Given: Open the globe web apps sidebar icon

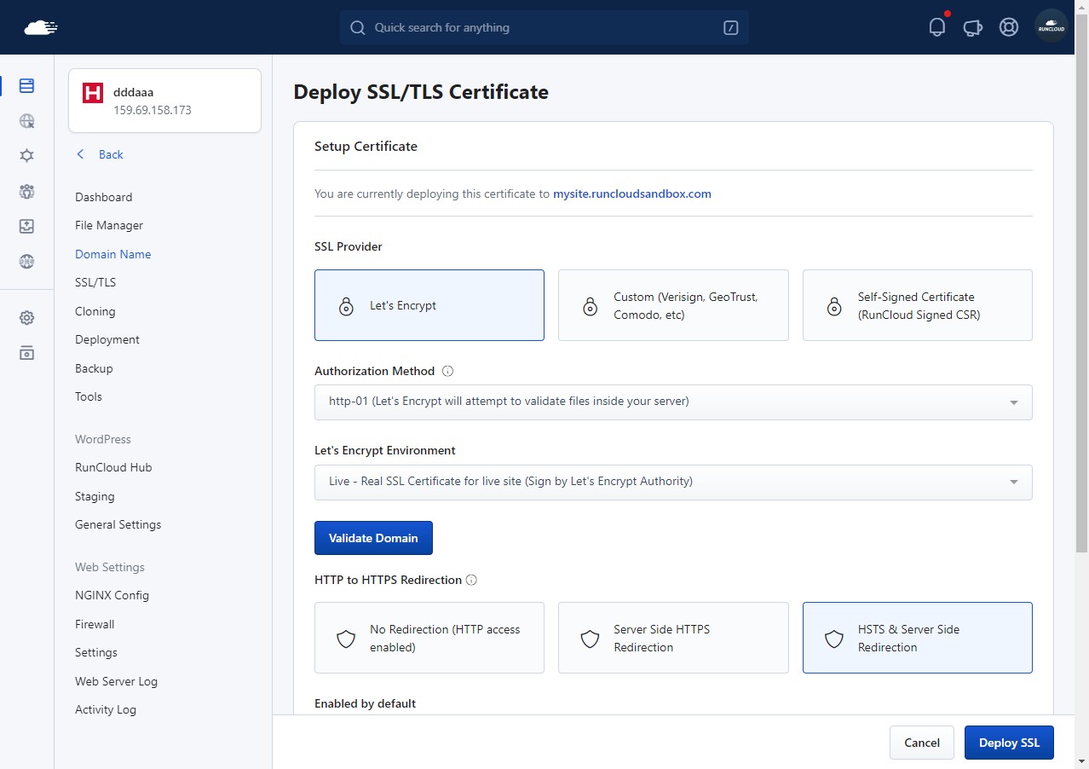Looking at the screenshot, I should click(x=26, y=121).
